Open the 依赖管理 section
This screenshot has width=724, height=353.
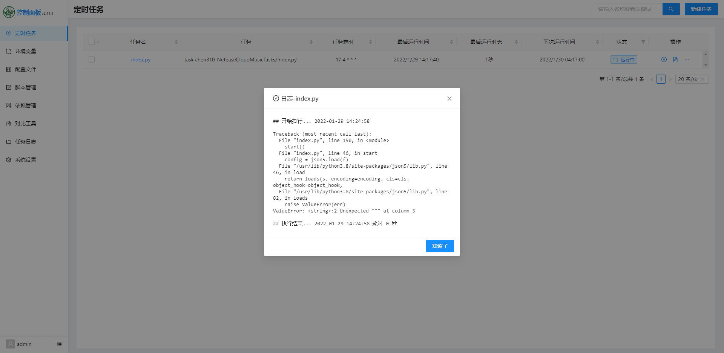25,105
